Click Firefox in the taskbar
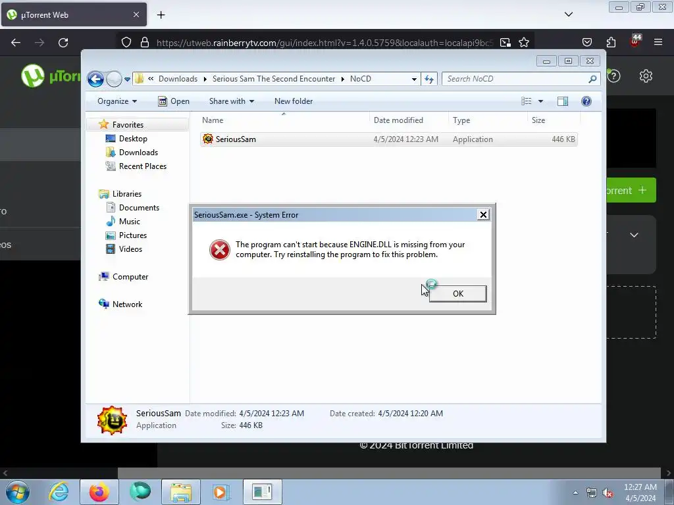The image size is (674, 505). pos(99,492)
